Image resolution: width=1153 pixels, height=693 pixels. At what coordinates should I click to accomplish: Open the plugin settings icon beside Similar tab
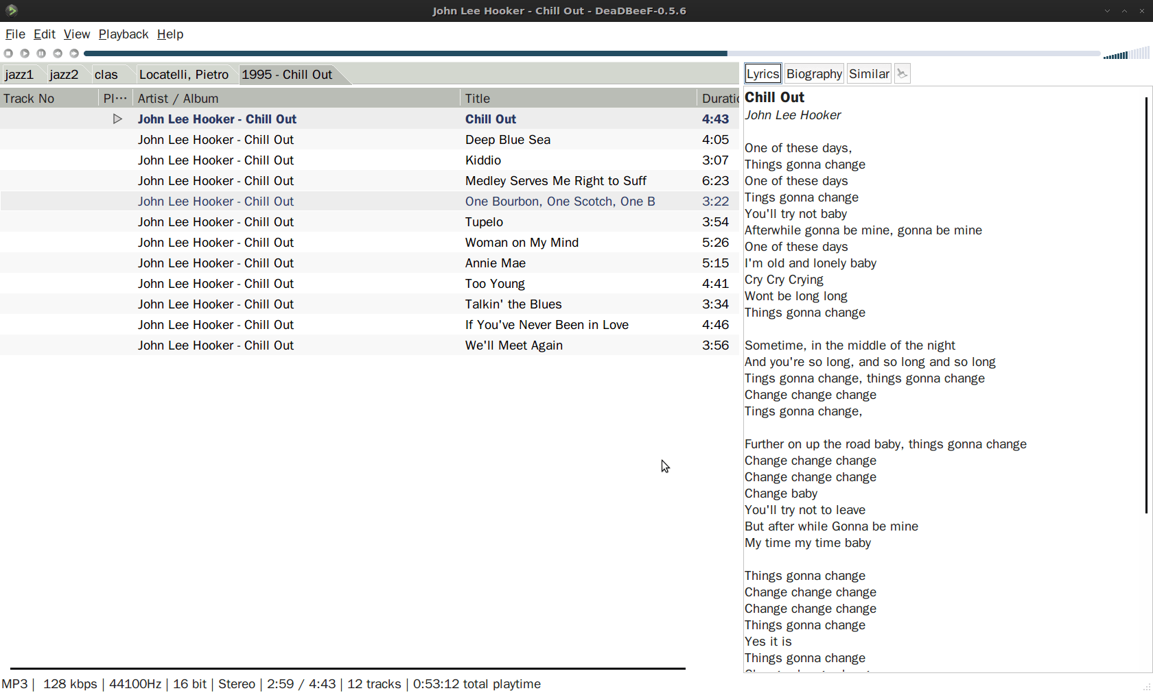click(902, 74)
